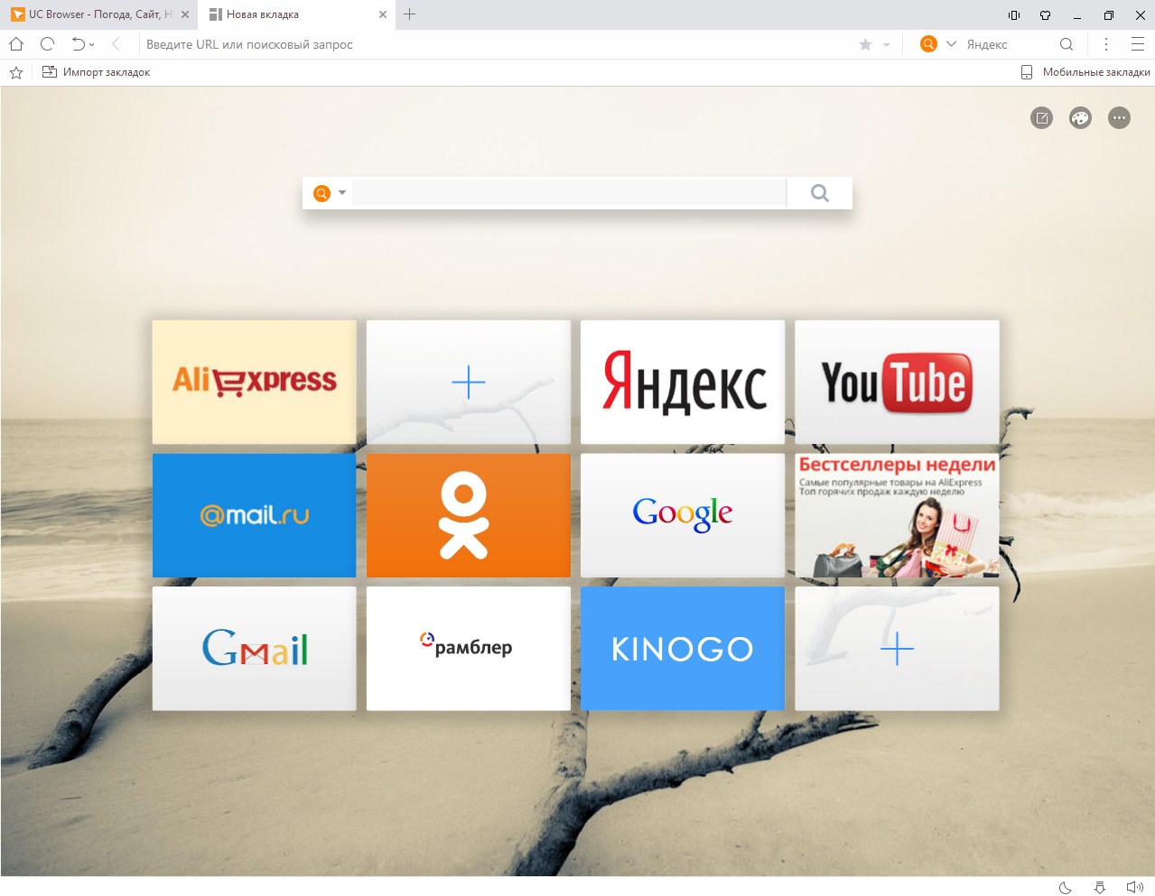This screenshot has height=896, width=1155.
Task: Go to the Home page button
Action: pos(16,44)
